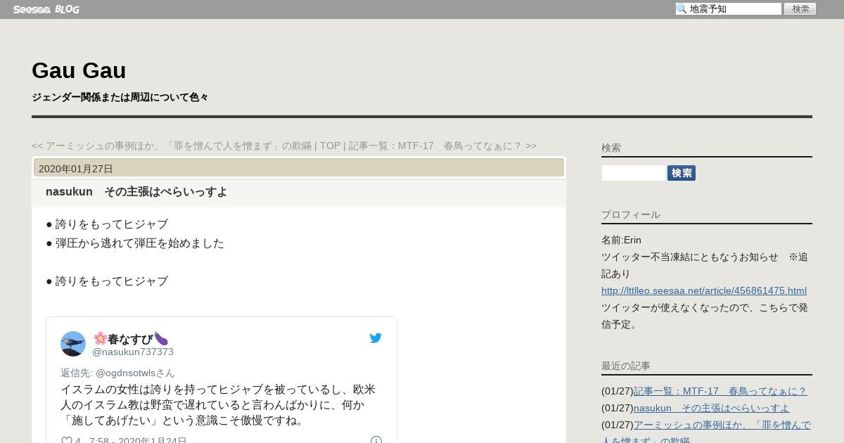Click the tweet text about イスラムの女性

coord(218,405)
